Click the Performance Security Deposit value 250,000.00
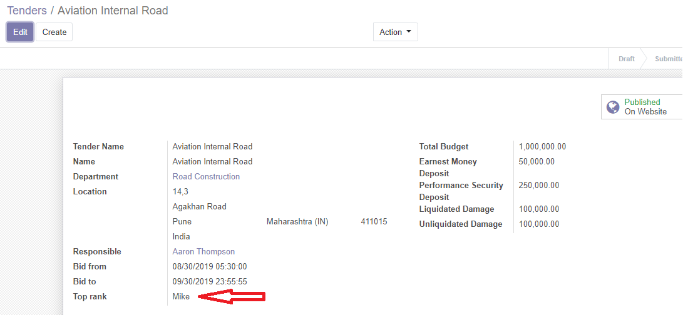This screenshot has height=315, width=683. (539, 185)
